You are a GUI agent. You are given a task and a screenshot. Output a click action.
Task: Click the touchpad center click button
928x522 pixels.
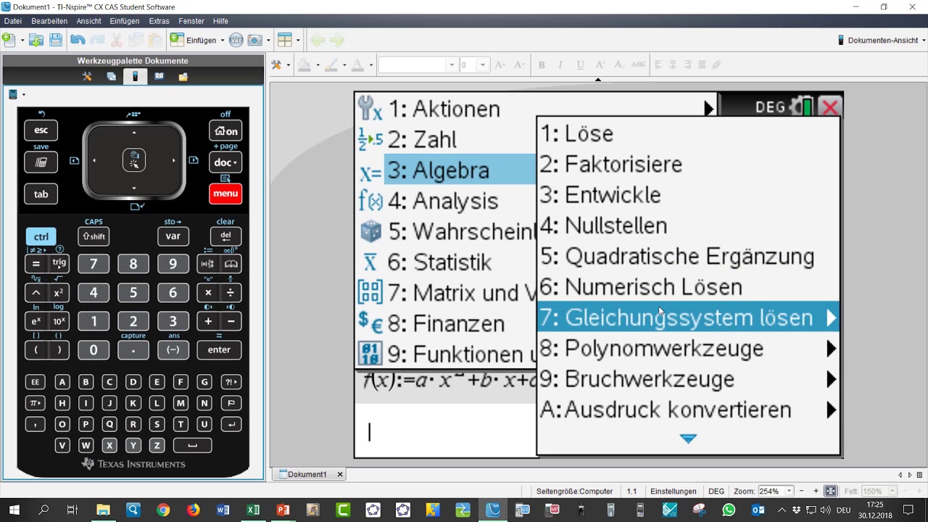click(134, 160)
